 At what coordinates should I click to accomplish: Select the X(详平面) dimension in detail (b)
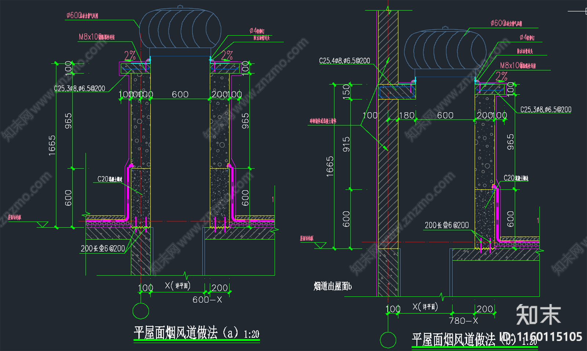pyautogui.click(x=426, y=306)
